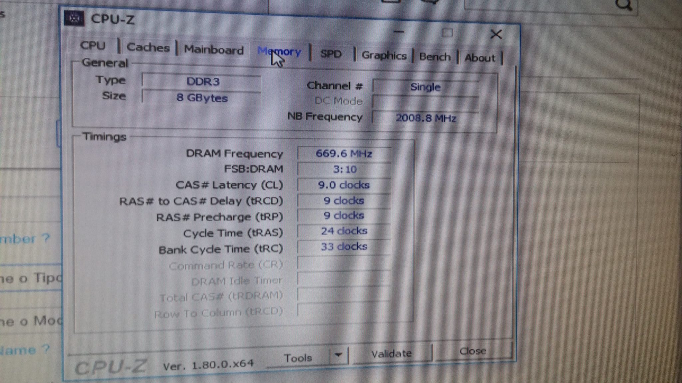Click the search magnifier icon in background window
Screen dimensions: 682x383
[x=623, y=5]
